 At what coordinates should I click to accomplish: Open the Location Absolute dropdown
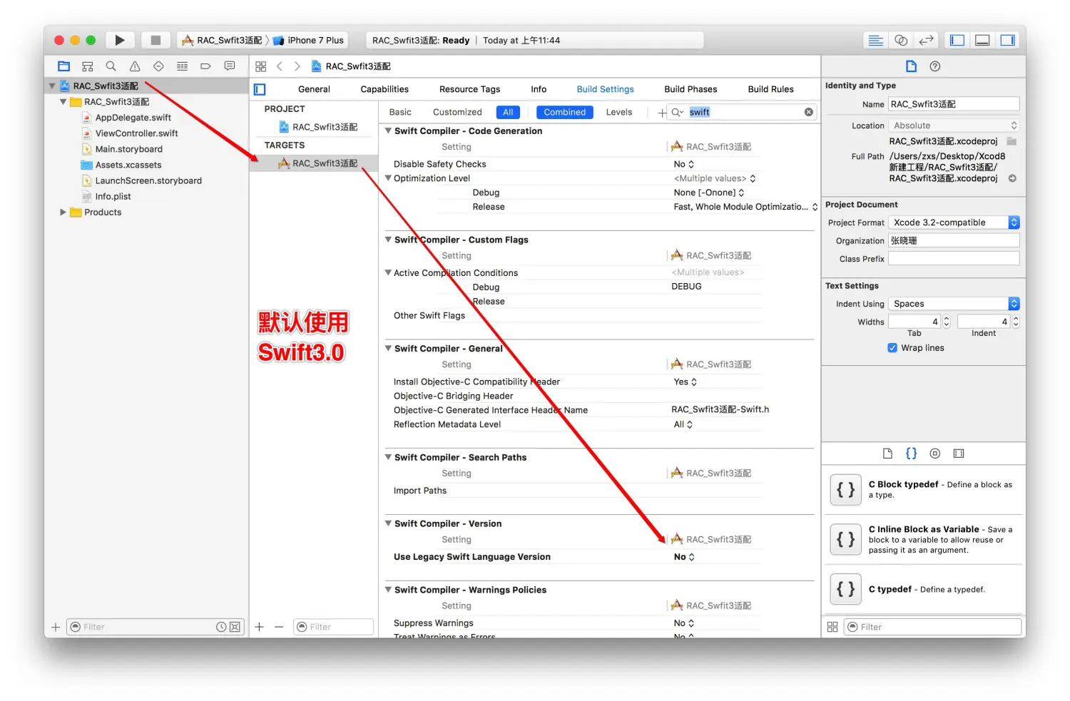tap(954, 126)
